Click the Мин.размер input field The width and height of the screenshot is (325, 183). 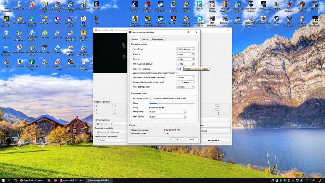[x=166, y=112]
